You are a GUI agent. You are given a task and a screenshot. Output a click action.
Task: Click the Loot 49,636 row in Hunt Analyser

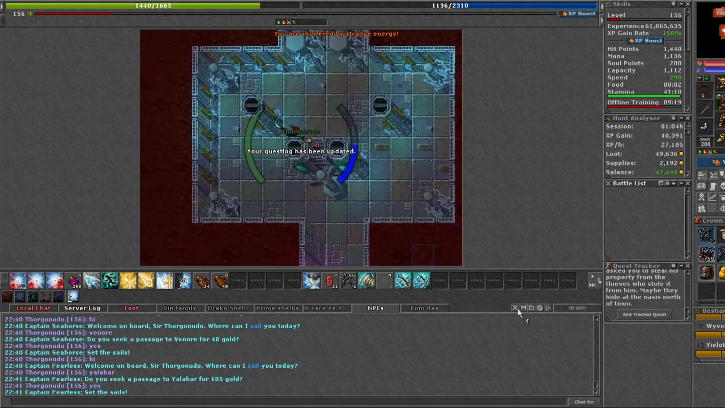[x=645, y=154]
